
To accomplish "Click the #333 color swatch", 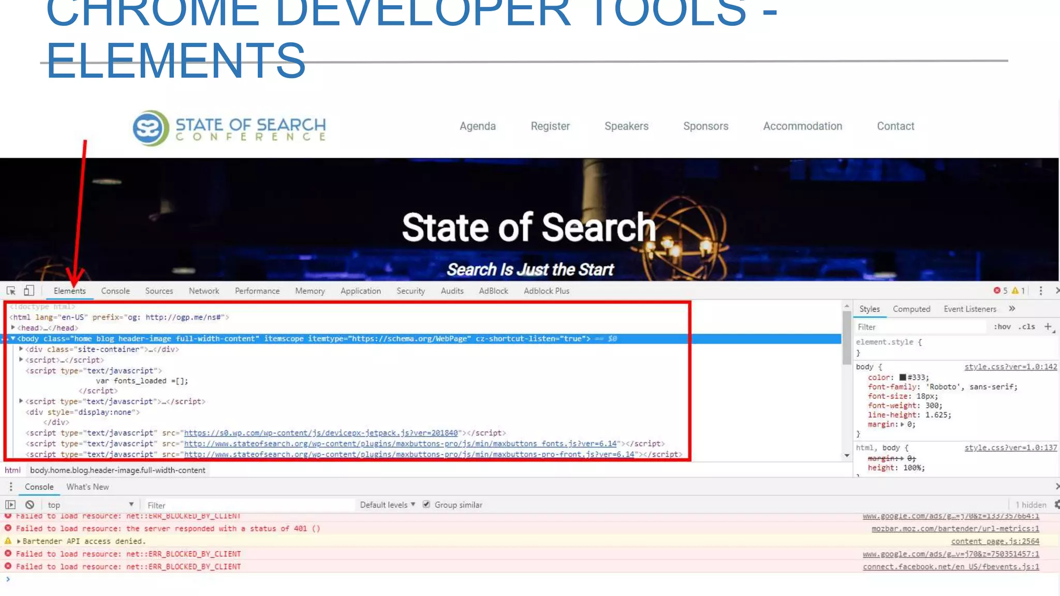I will coord(903,378).
